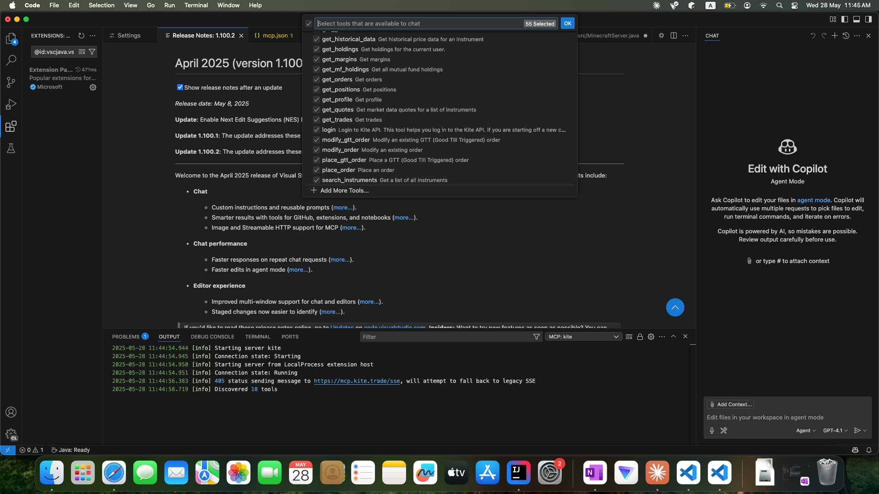Open the chat tools configuration icon
Screen dimensions: 879x494
point(724,430)
